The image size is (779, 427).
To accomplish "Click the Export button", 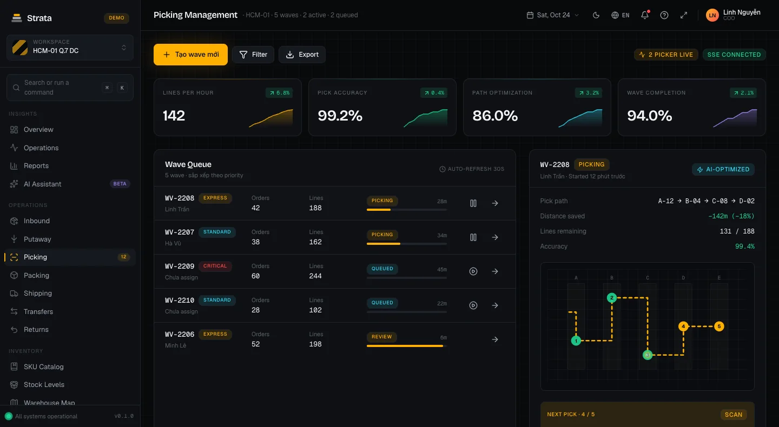I will 302,55.
